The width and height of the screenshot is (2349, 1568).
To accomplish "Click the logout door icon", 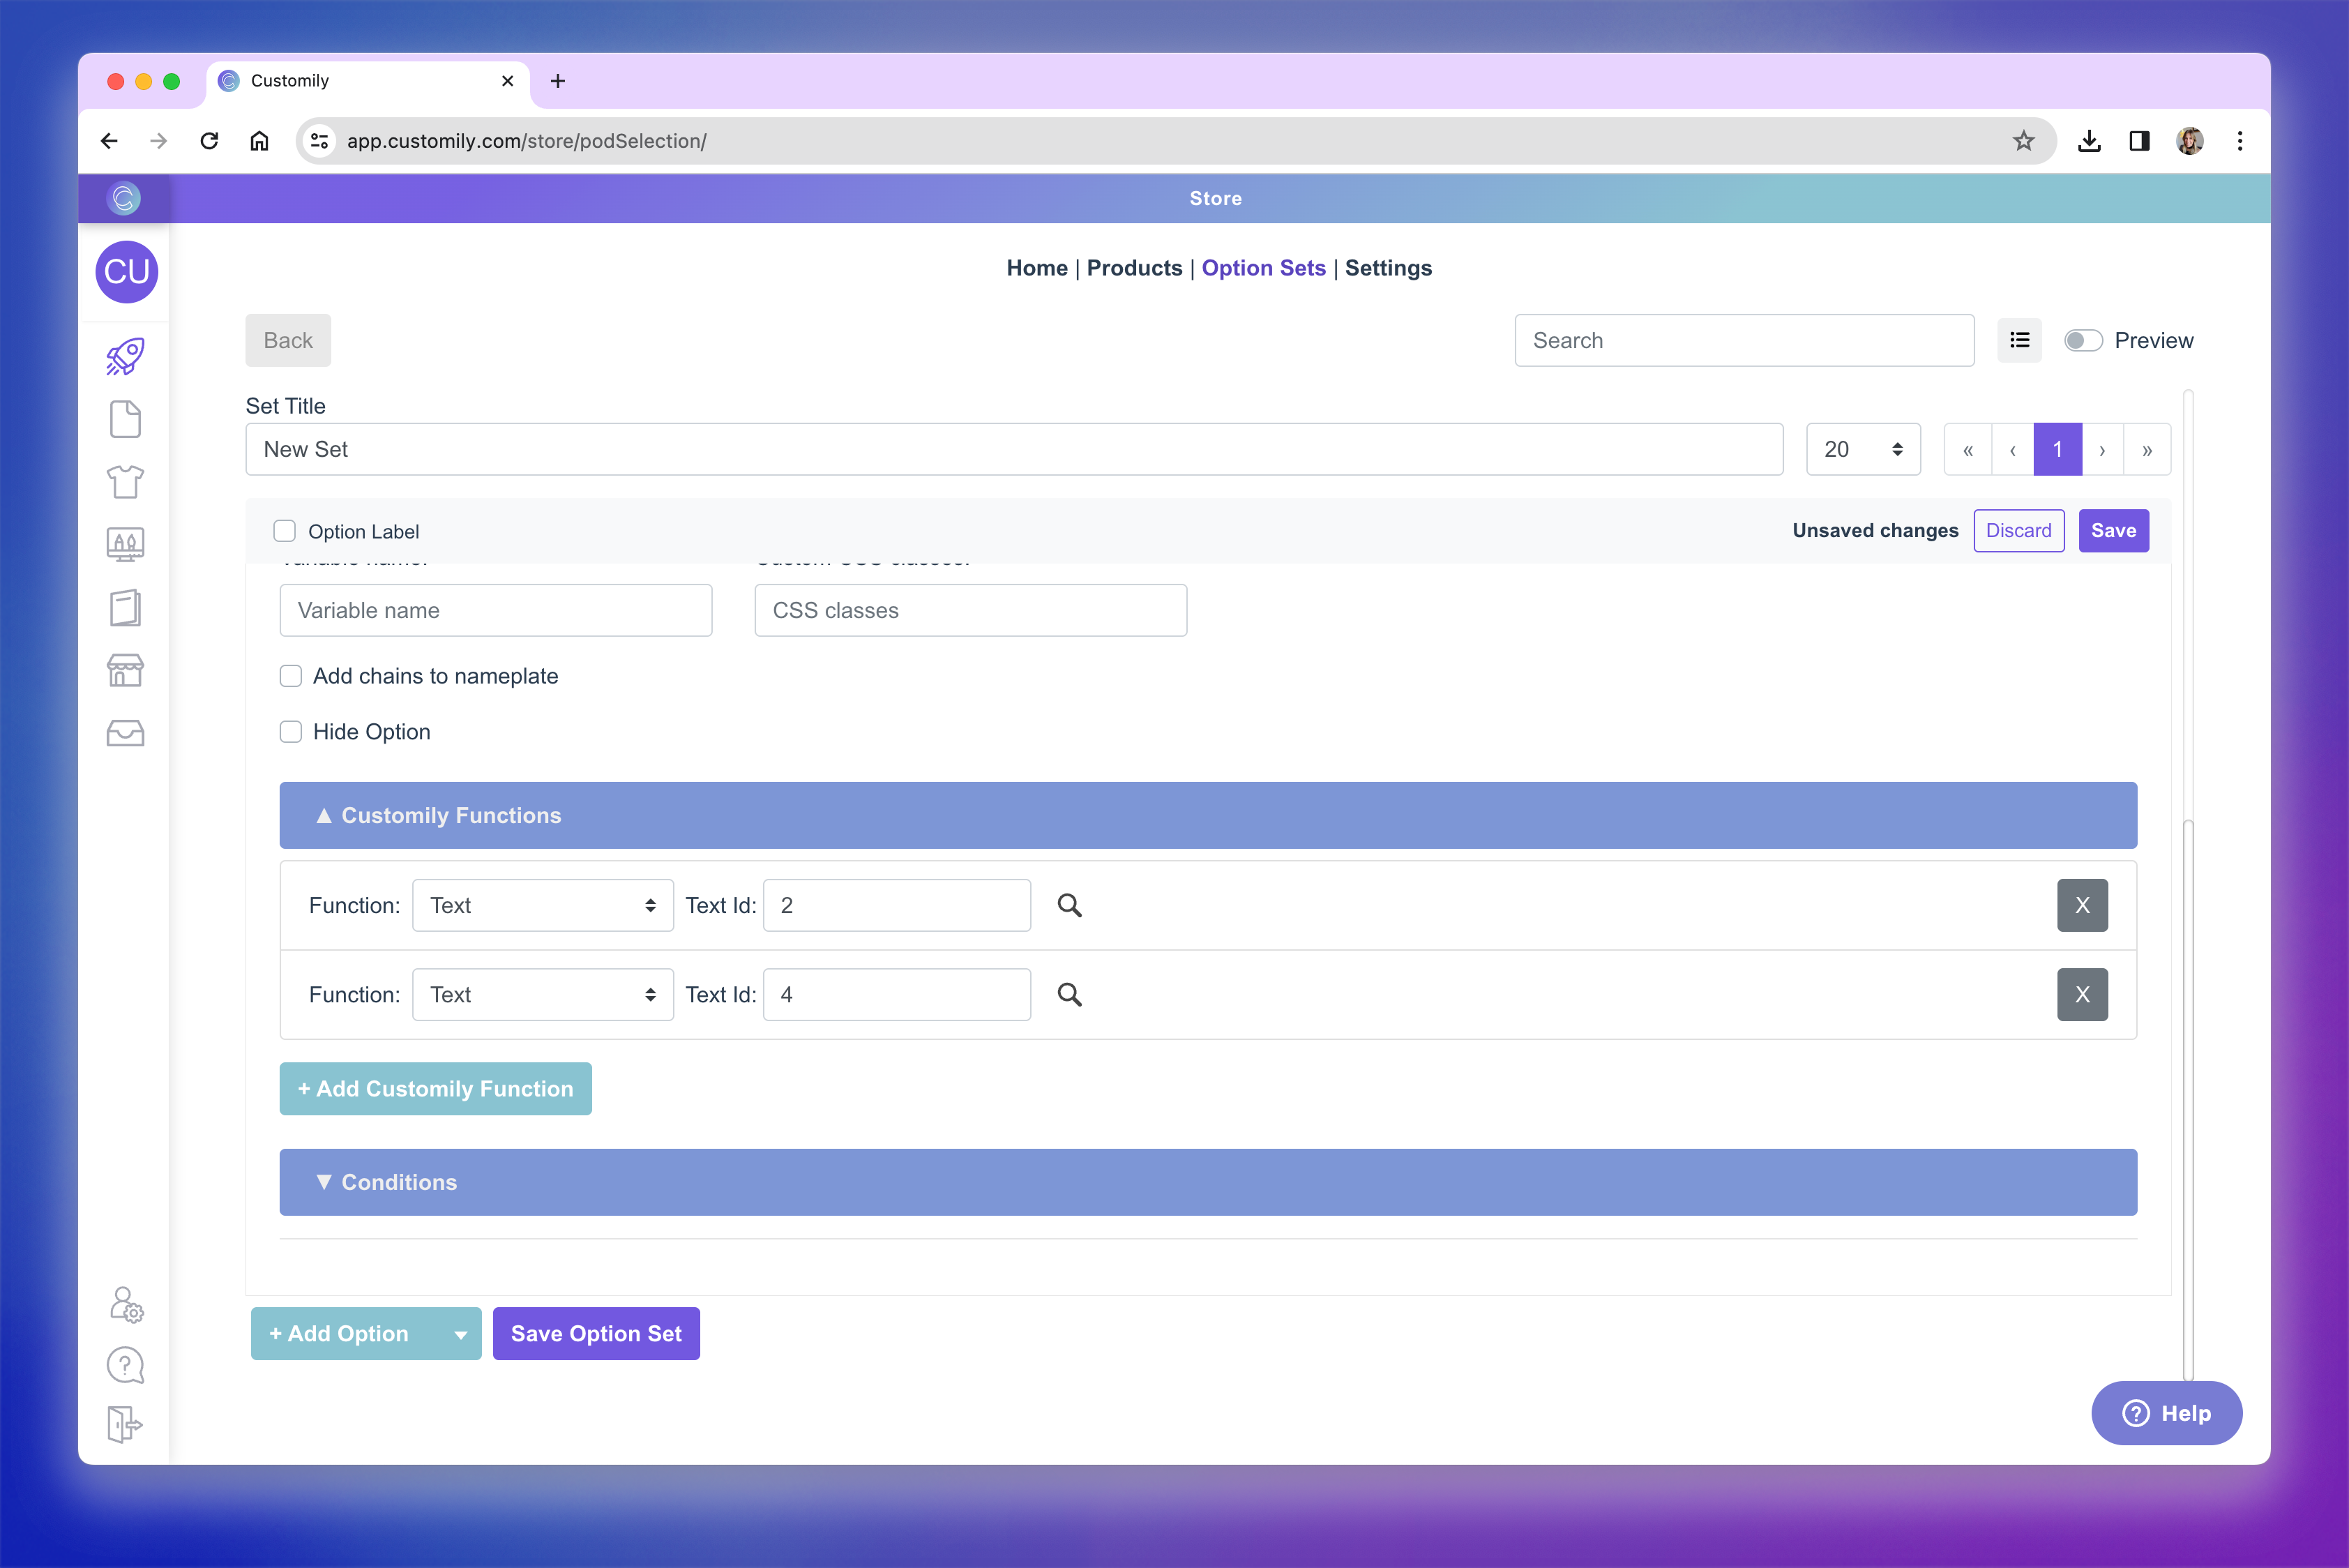I will [125, 1424].
